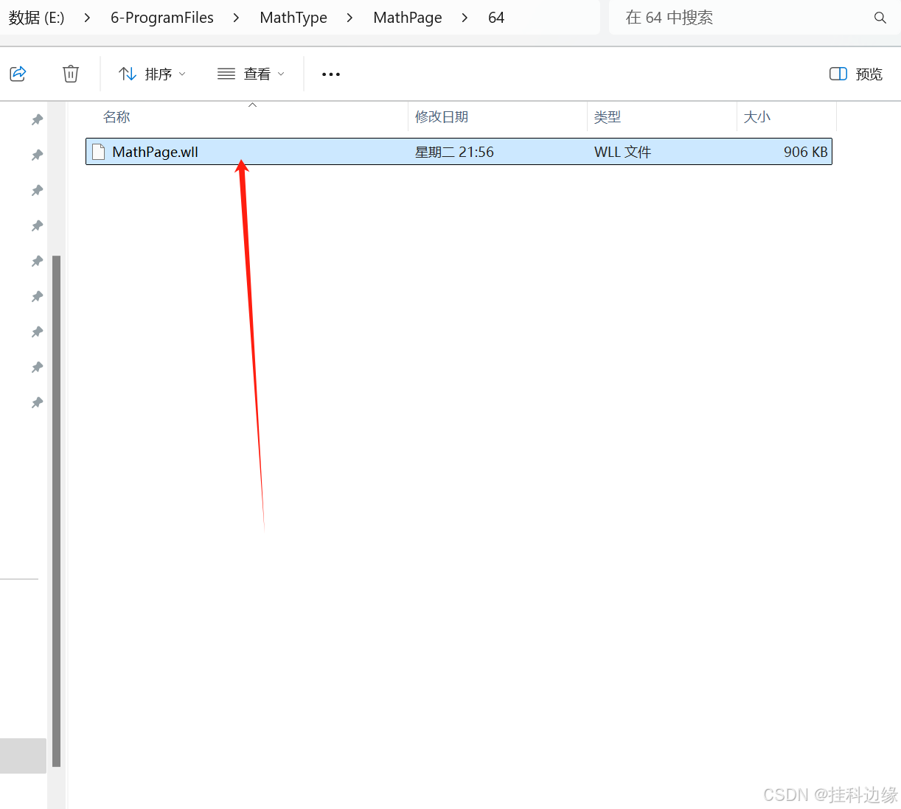Click the 906 KB size cell

805,152
